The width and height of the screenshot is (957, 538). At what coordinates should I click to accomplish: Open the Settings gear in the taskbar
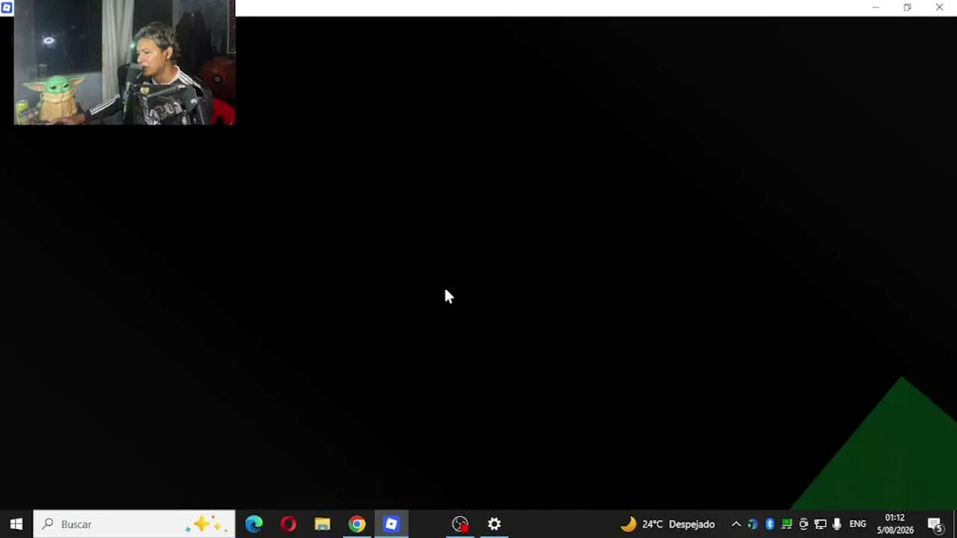point(494,524)
